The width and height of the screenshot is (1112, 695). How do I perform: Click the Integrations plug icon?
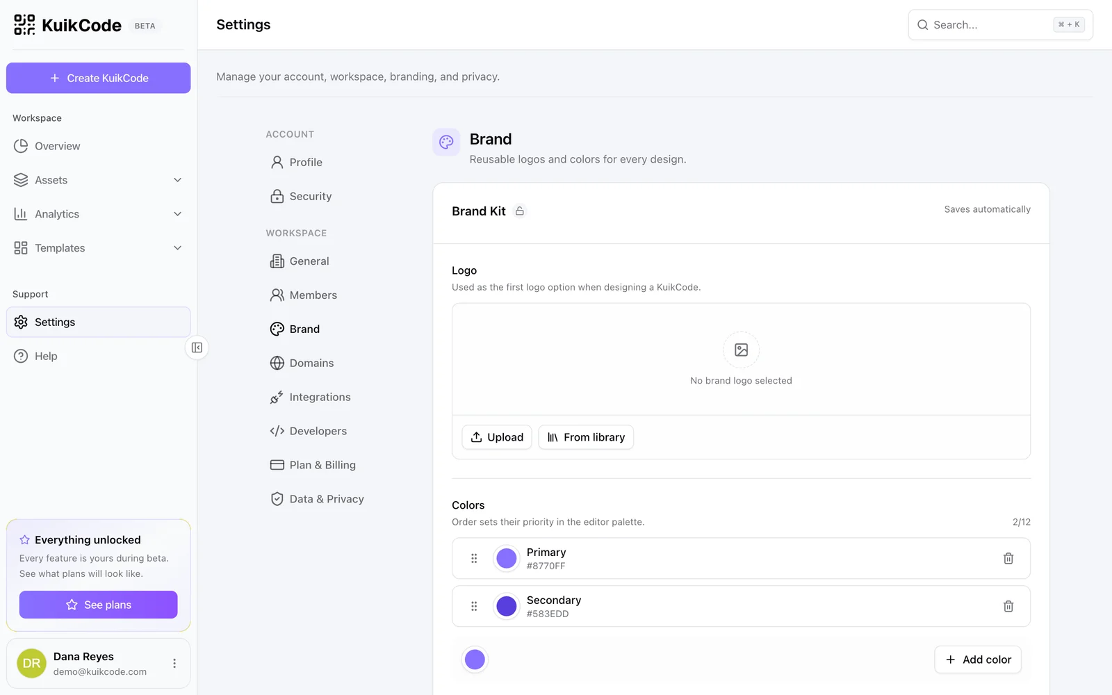point(277,397)
